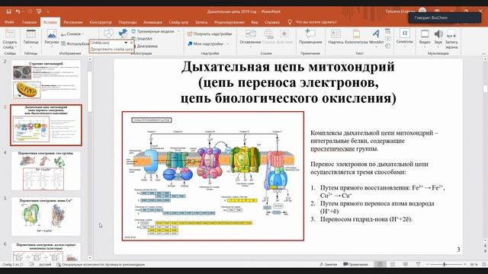This screenshot has width=488, height=274.
Task: Fit slide to current window icon
Action: coord(484,264)
